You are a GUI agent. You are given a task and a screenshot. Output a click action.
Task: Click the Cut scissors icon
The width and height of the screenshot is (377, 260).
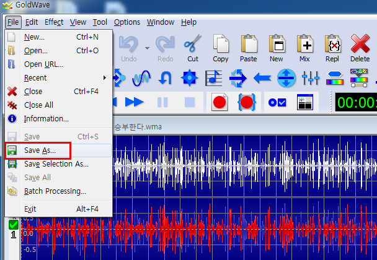coord(193,48)
